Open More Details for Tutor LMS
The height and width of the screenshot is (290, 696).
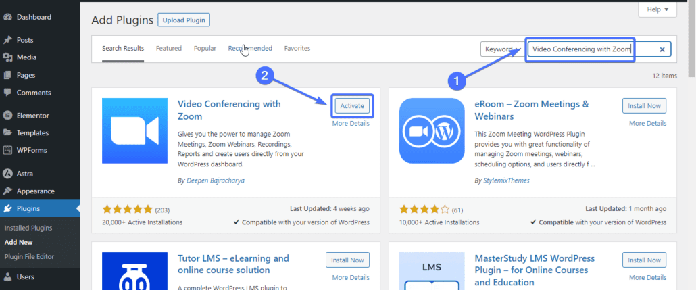pyautogui.click(x=351, y=278)
